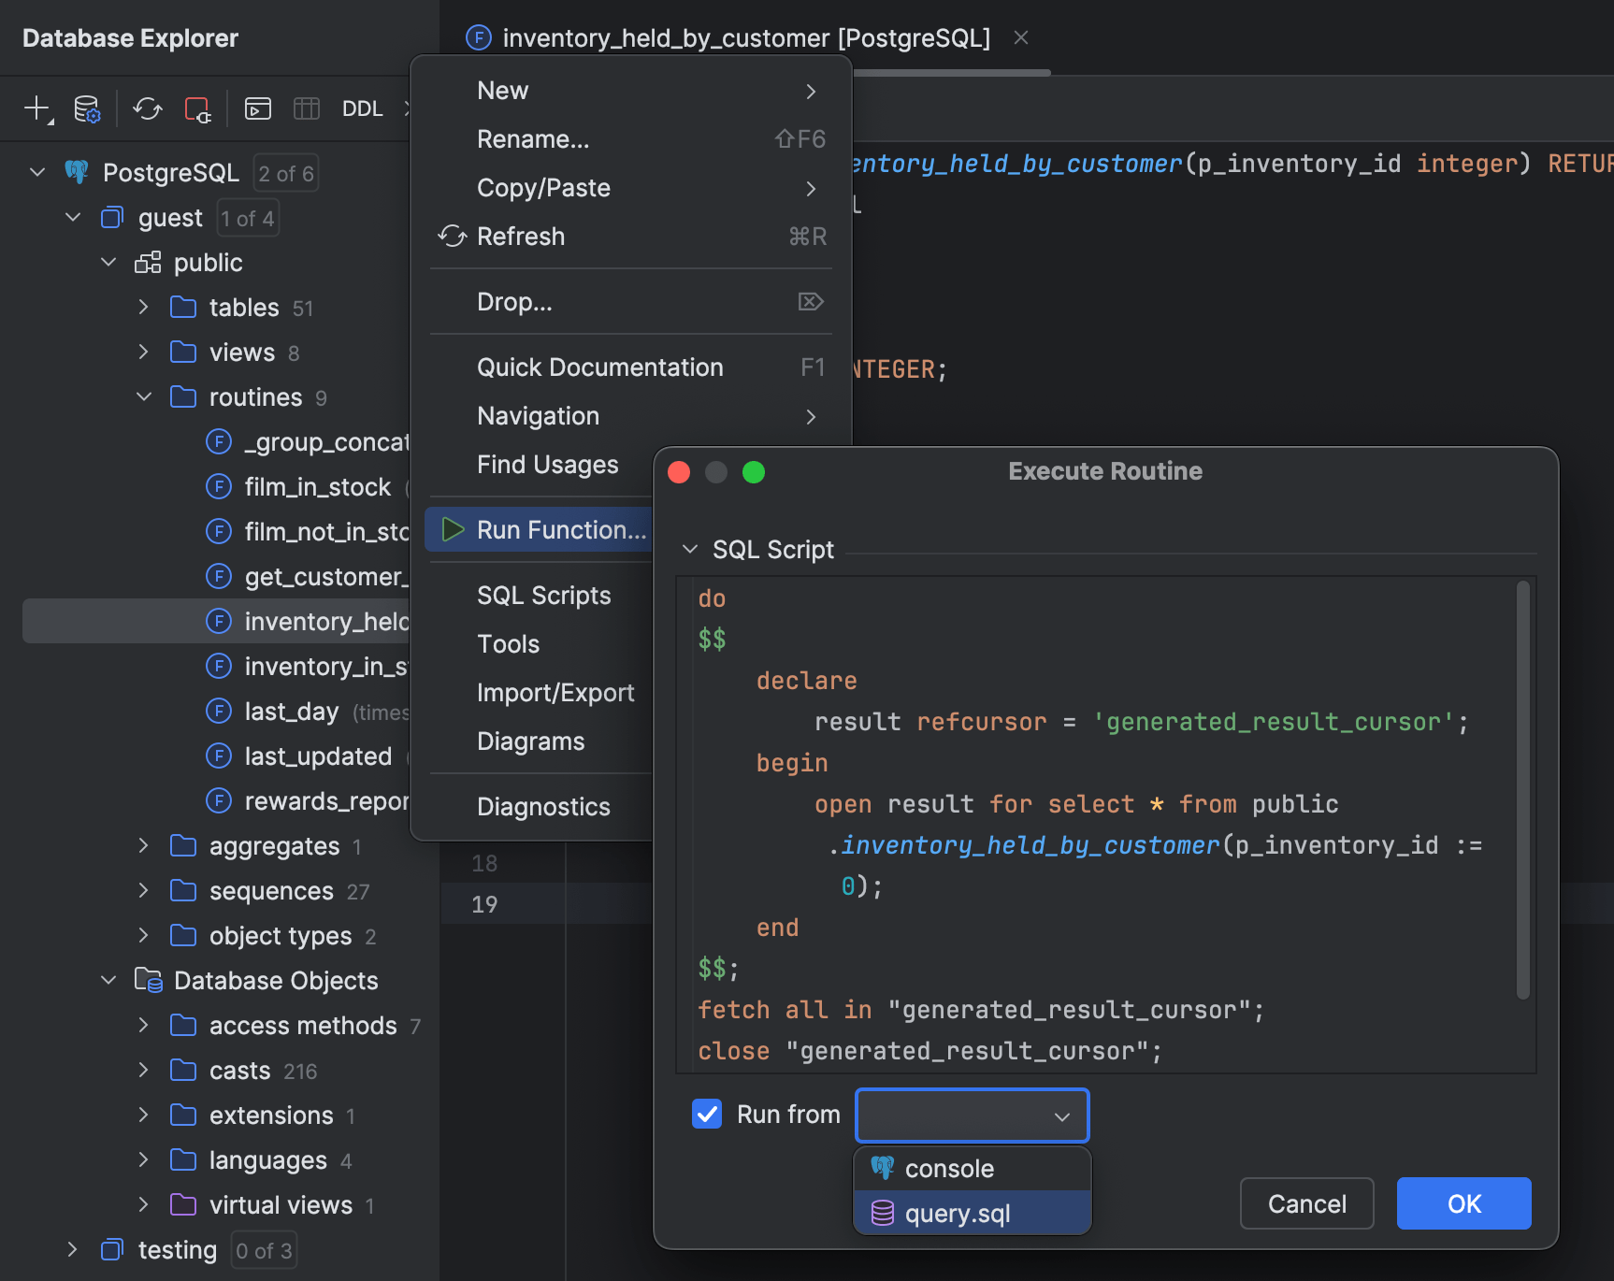Close the inventory_held_by_customer editor tab

point(1020,37)
